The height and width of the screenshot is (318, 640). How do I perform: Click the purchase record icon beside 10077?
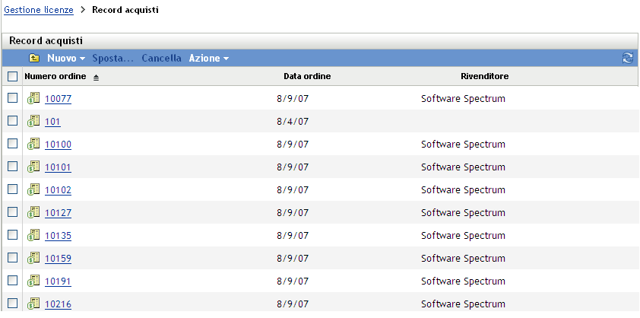tap(33, 98)
